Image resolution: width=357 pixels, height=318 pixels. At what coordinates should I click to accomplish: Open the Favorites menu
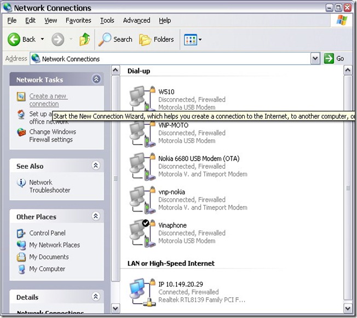[x=78, y=20]
